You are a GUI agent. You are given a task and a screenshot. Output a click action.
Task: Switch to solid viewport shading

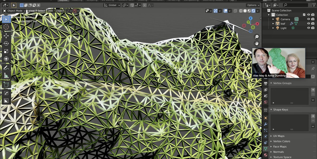(x=245, y=11)
